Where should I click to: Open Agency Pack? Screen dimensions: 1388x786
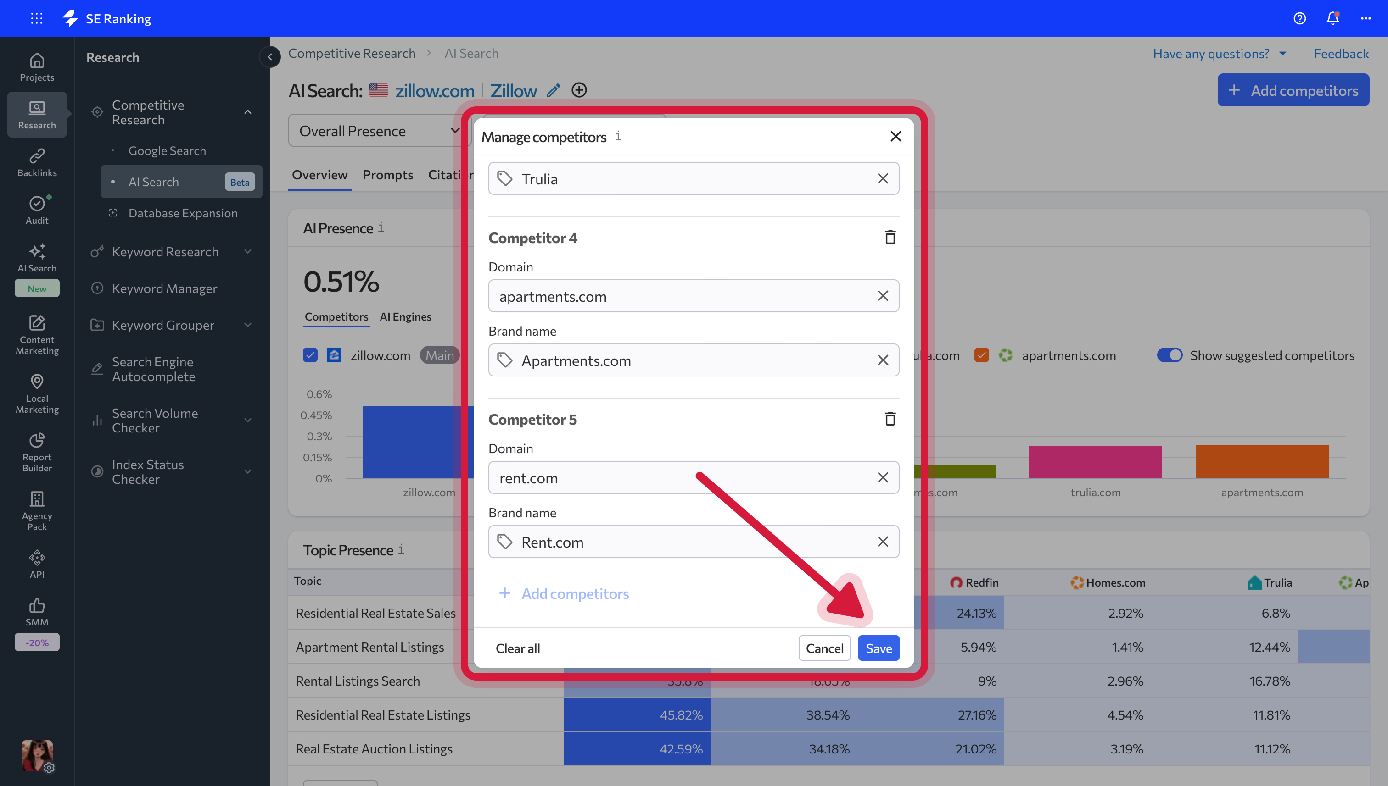point(37,512)
